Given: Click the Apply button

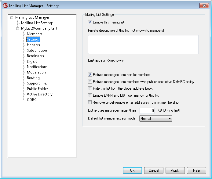Looking at the screenshot, I should point(175,170).
